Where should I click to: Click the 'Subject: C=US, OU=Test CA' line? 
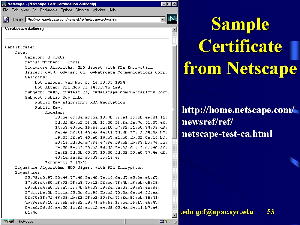(97, 92)
